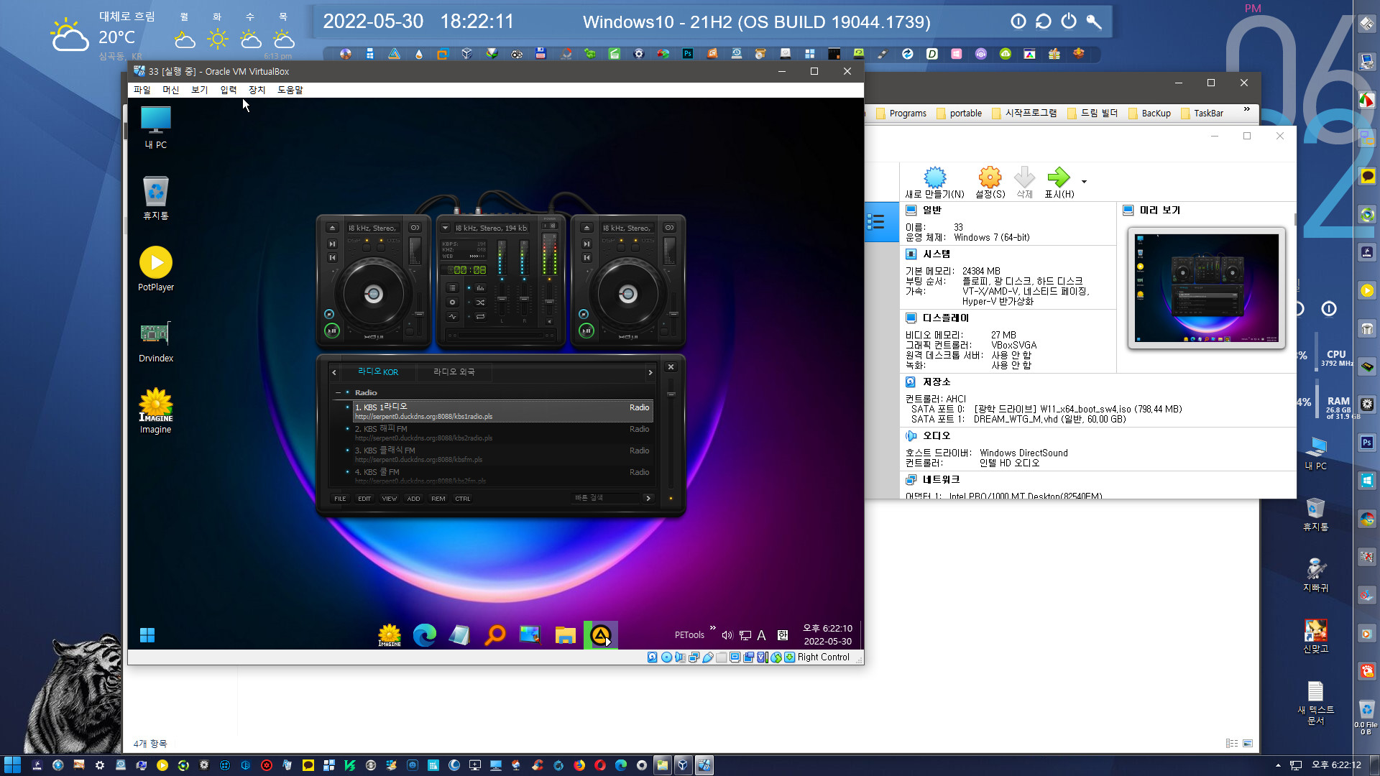The width and height of the screenshot is (1380, 776).
Task: Open Imagine from the VM taskbar
Action: point(389,635)
